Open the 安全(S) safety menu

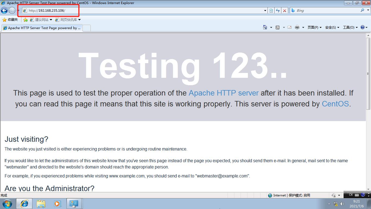click(x=332, y=27)
